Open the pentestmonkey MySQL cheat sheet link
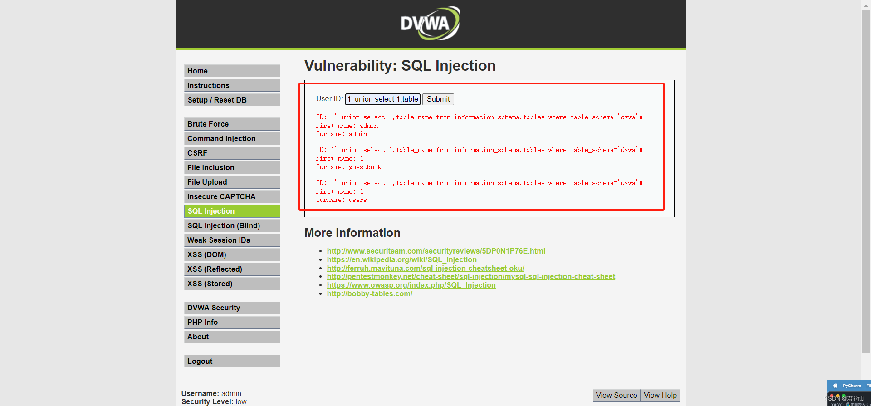This screenshot has width=871, height=406. (x=471, y=276)
